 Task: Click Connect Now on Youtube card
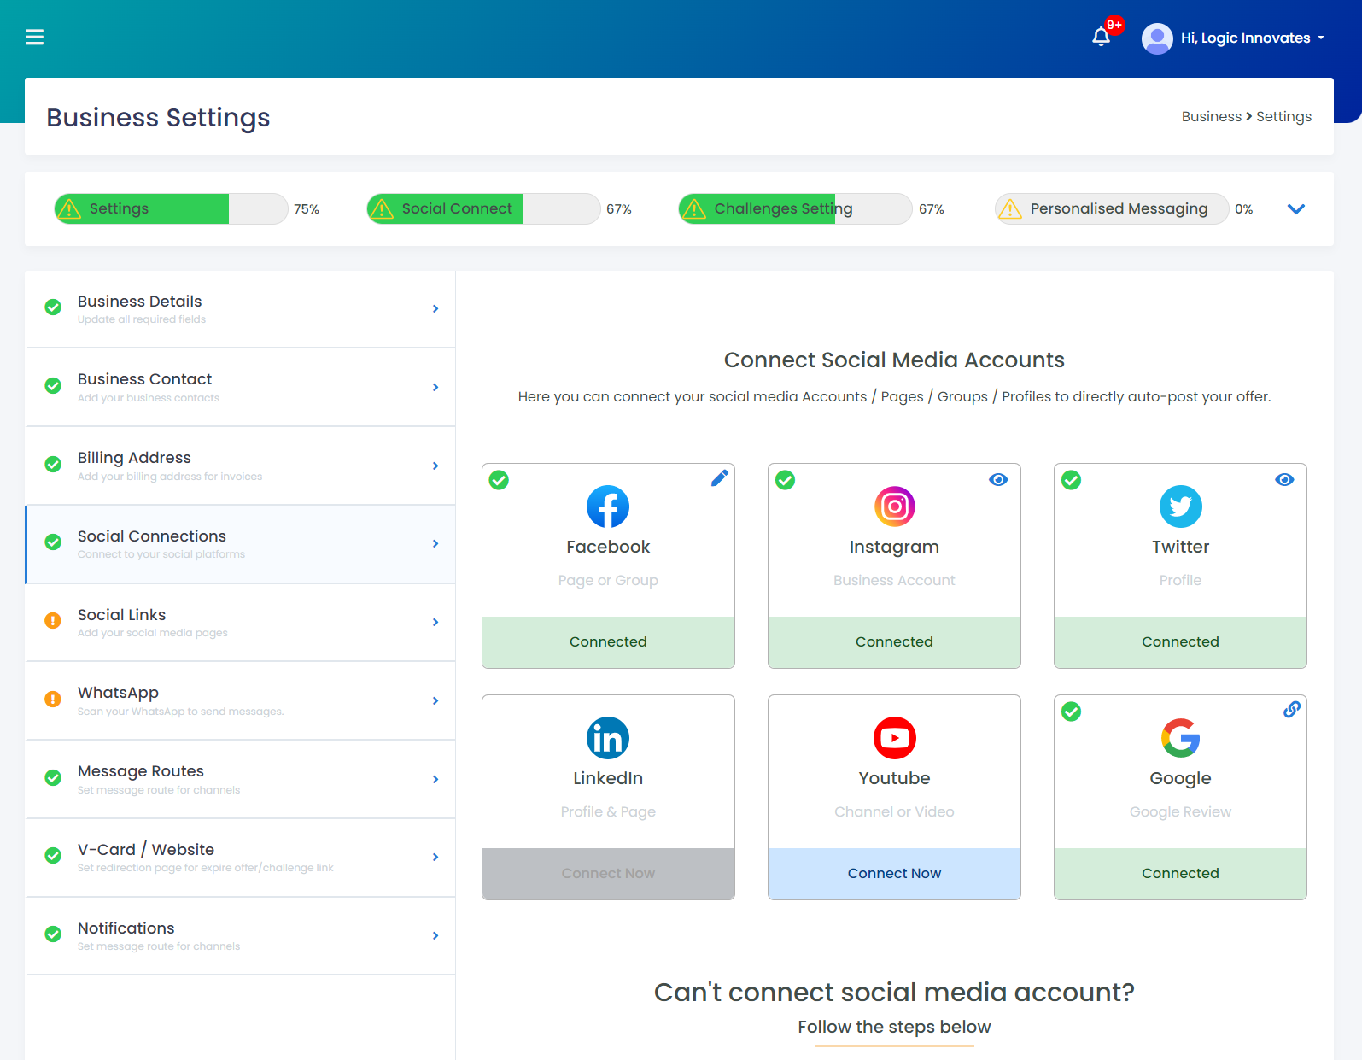pos(894,874)
